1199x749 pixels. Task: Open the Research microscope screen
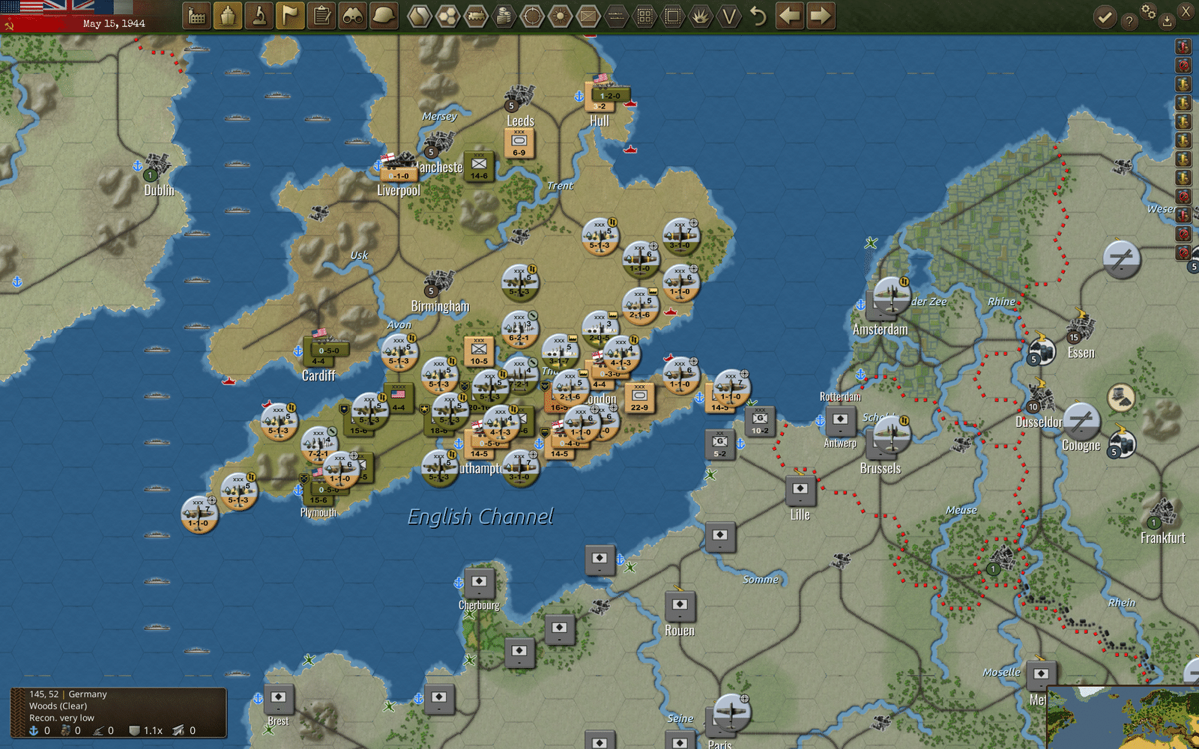[x=259, y=16]
